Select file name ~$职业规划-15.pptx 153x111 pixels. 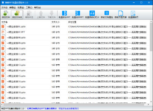click(16, 76)
